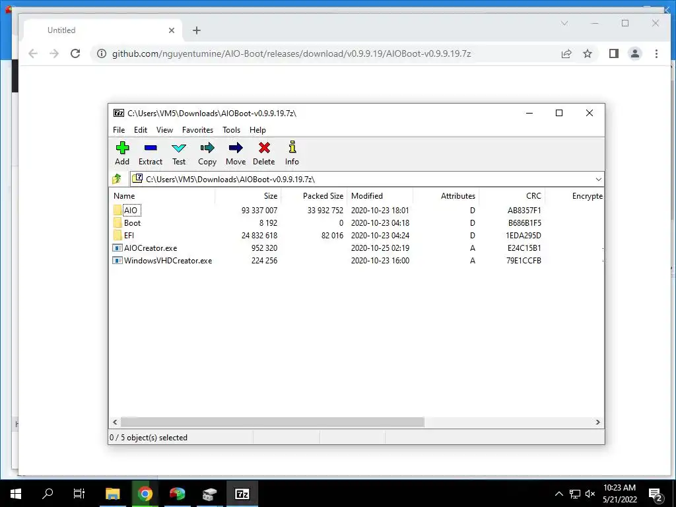Viewport: 676px width, 507px height.
Task: Click the horizontal scrollbar thumb
Action: [x=273, y=422]
